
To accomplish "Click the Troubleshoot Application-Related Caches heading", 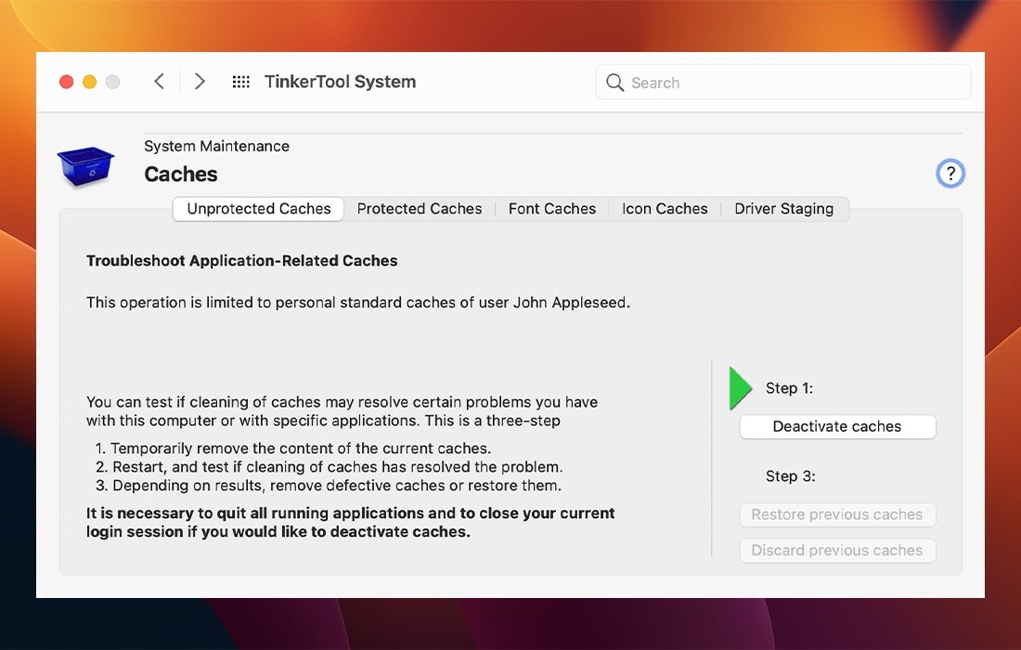I will 241,261.
